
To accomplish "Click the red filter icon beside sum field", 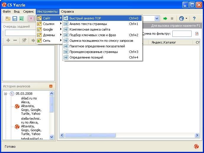I will coord(197,34).
